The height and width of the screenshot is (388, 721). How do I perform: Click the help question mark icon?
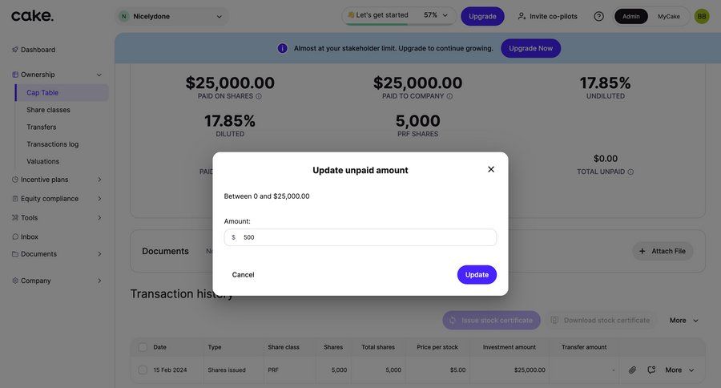598,16
